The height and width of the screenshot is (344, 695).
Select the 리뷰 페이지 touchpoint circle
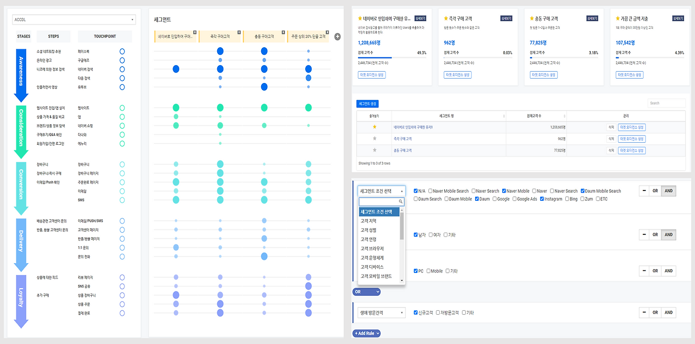(122, 277)
